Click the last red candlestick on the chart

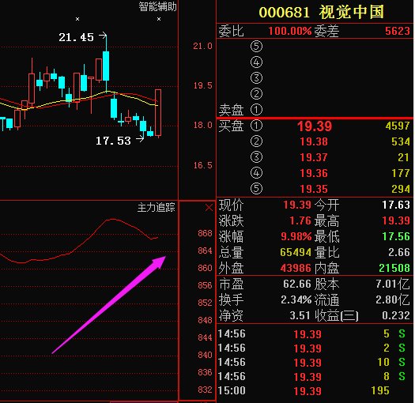pos(158,113)
